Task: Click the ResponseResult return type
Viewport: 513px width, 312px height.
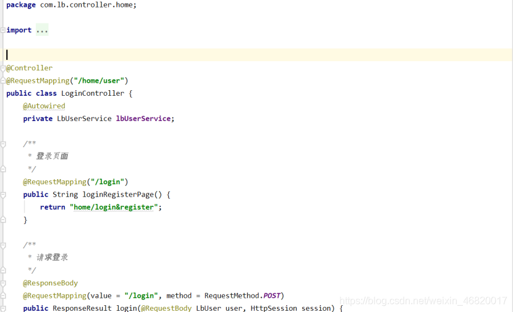Action: click(x=82, y=308)
